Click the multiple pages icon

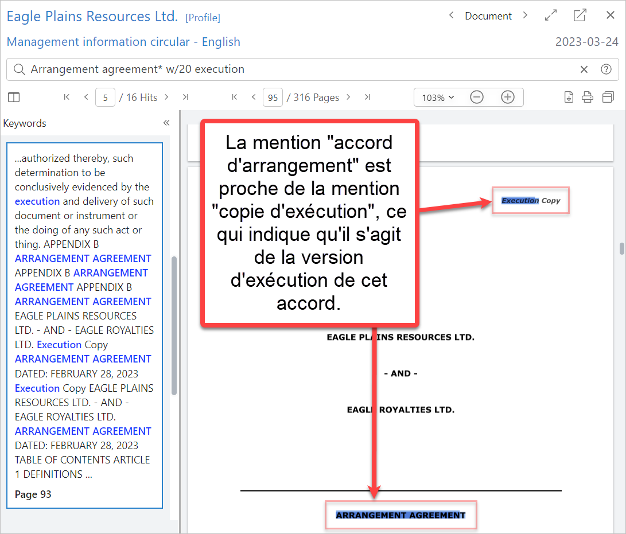(x=608, y=97)
